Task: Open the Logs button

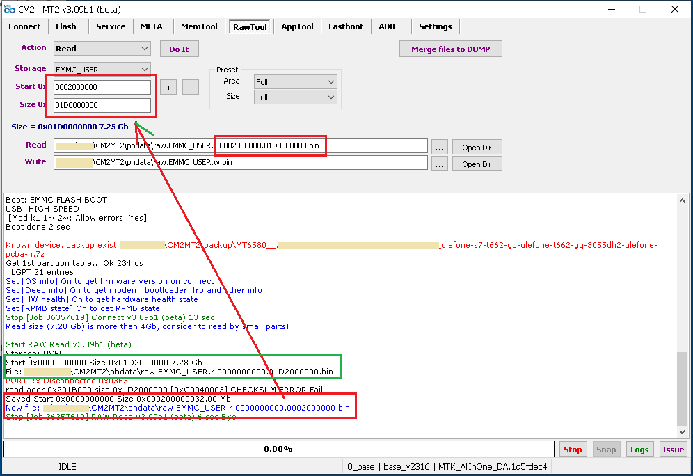Action: pos(639,450)
